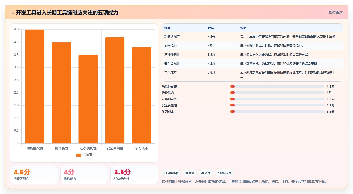Viewport: 353px width, 194px height.
Task: Click the orange legend swatch for 指标值
Action: [x=79, y=155]
